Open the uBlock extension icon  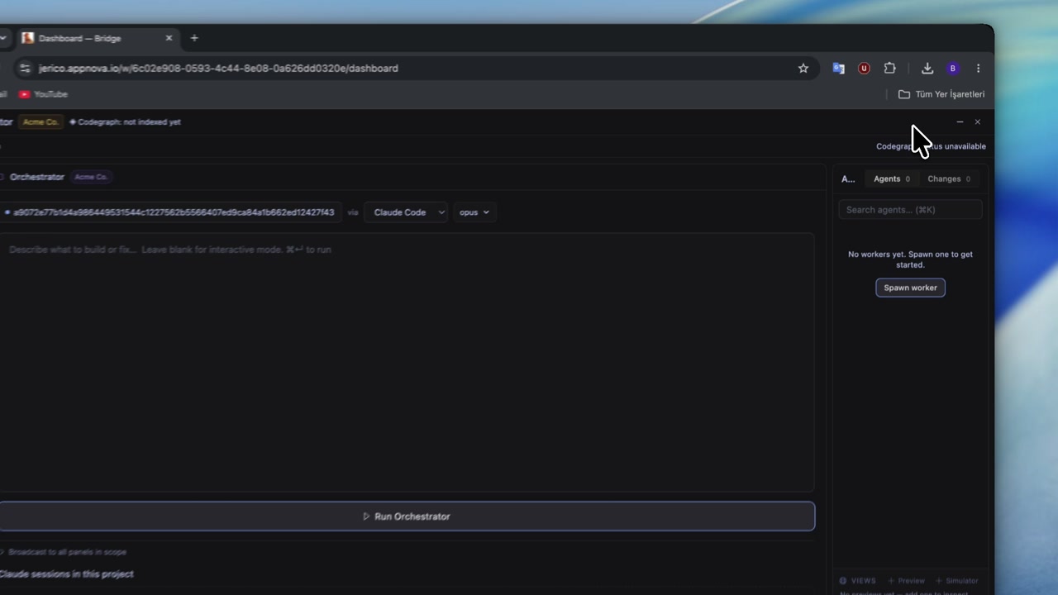[864, 69]
